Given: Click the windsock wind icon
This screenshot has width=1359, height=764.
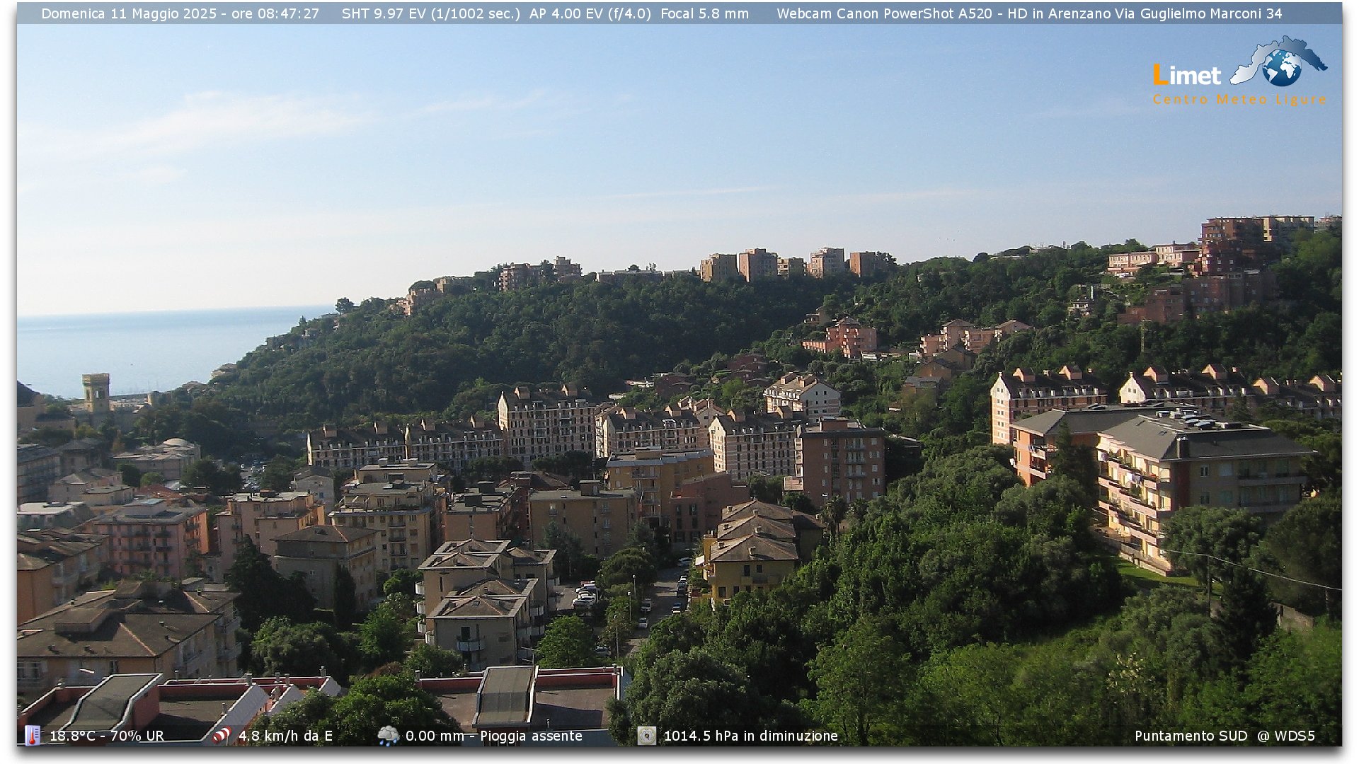Looking at the screenshot, I should 222,736.
